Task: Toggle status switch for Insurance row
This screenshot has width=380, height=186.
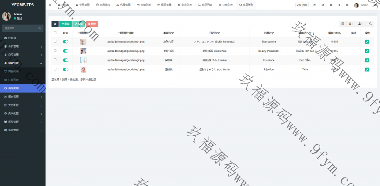Action: (66, 60)
